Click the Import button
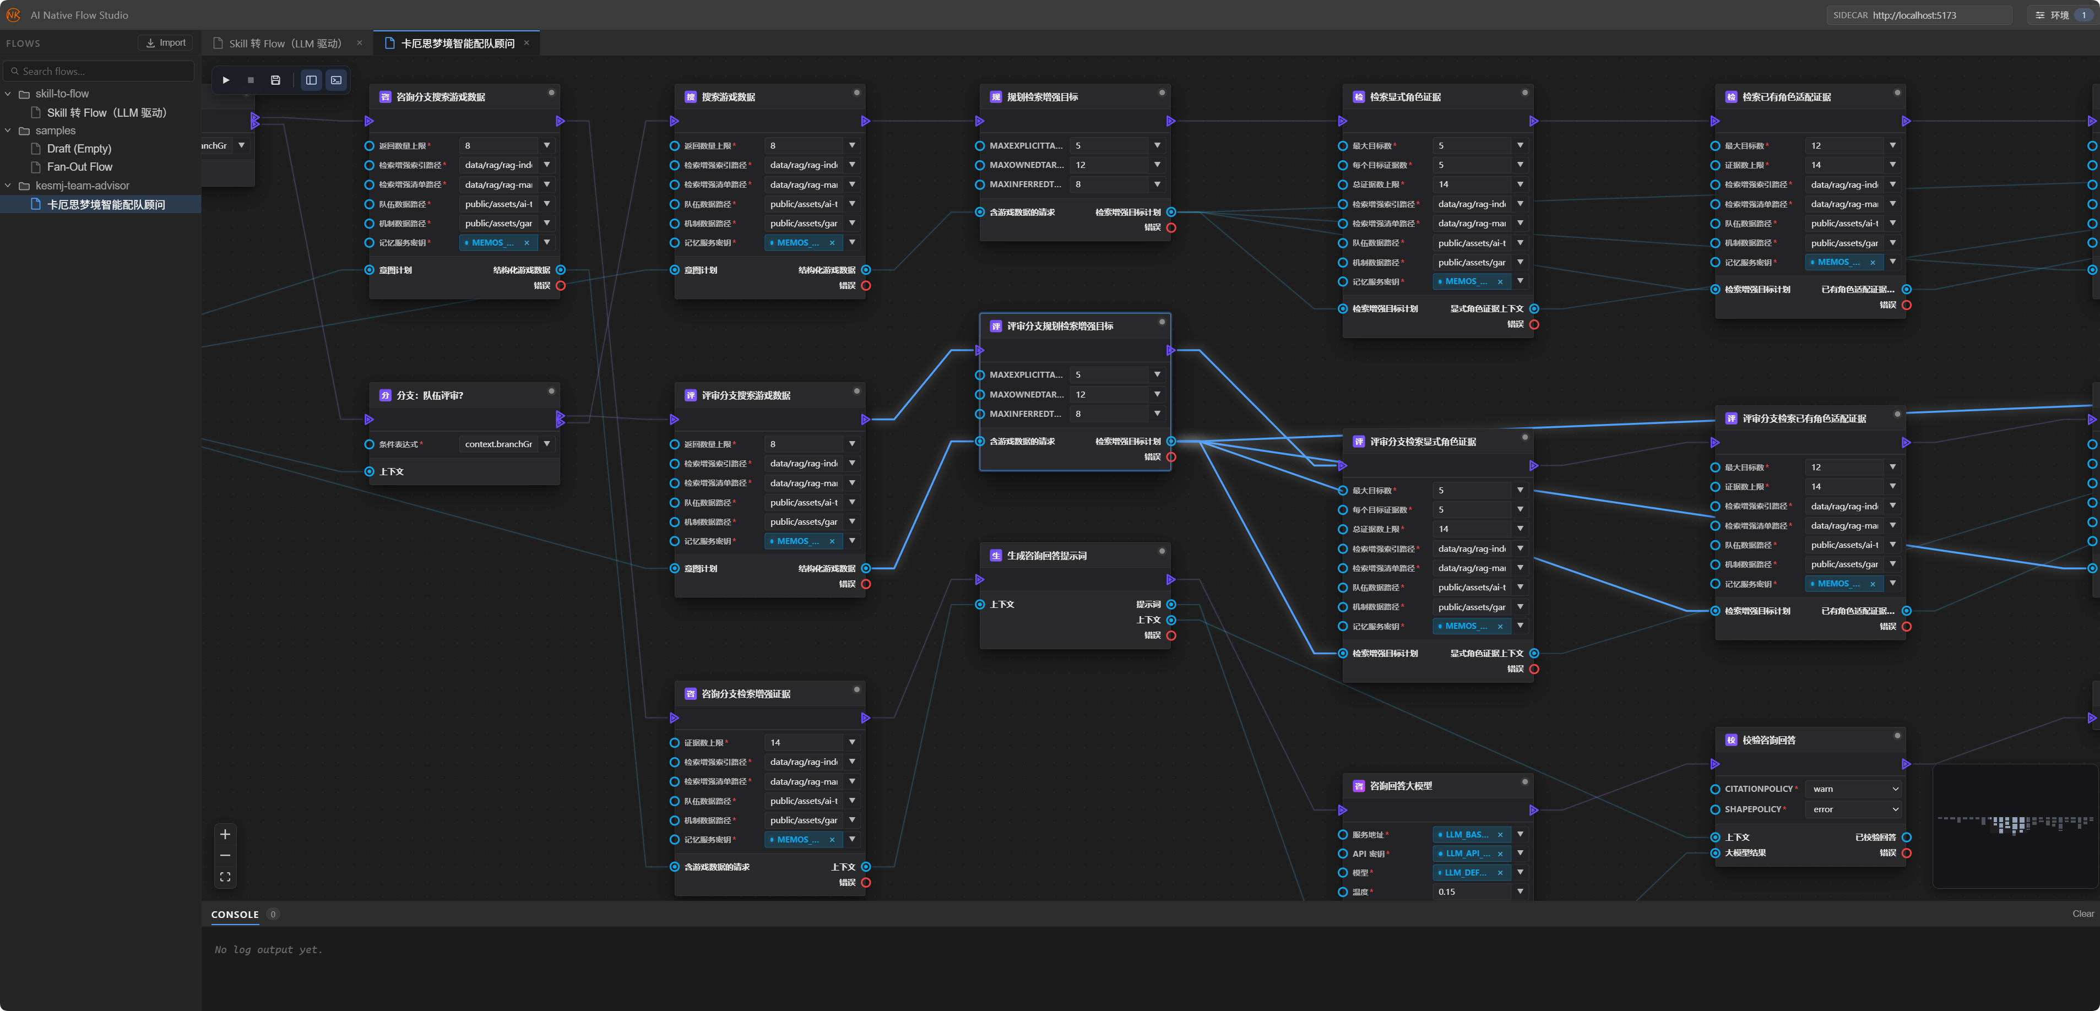2100x1011 pixels. pos(165,43)
